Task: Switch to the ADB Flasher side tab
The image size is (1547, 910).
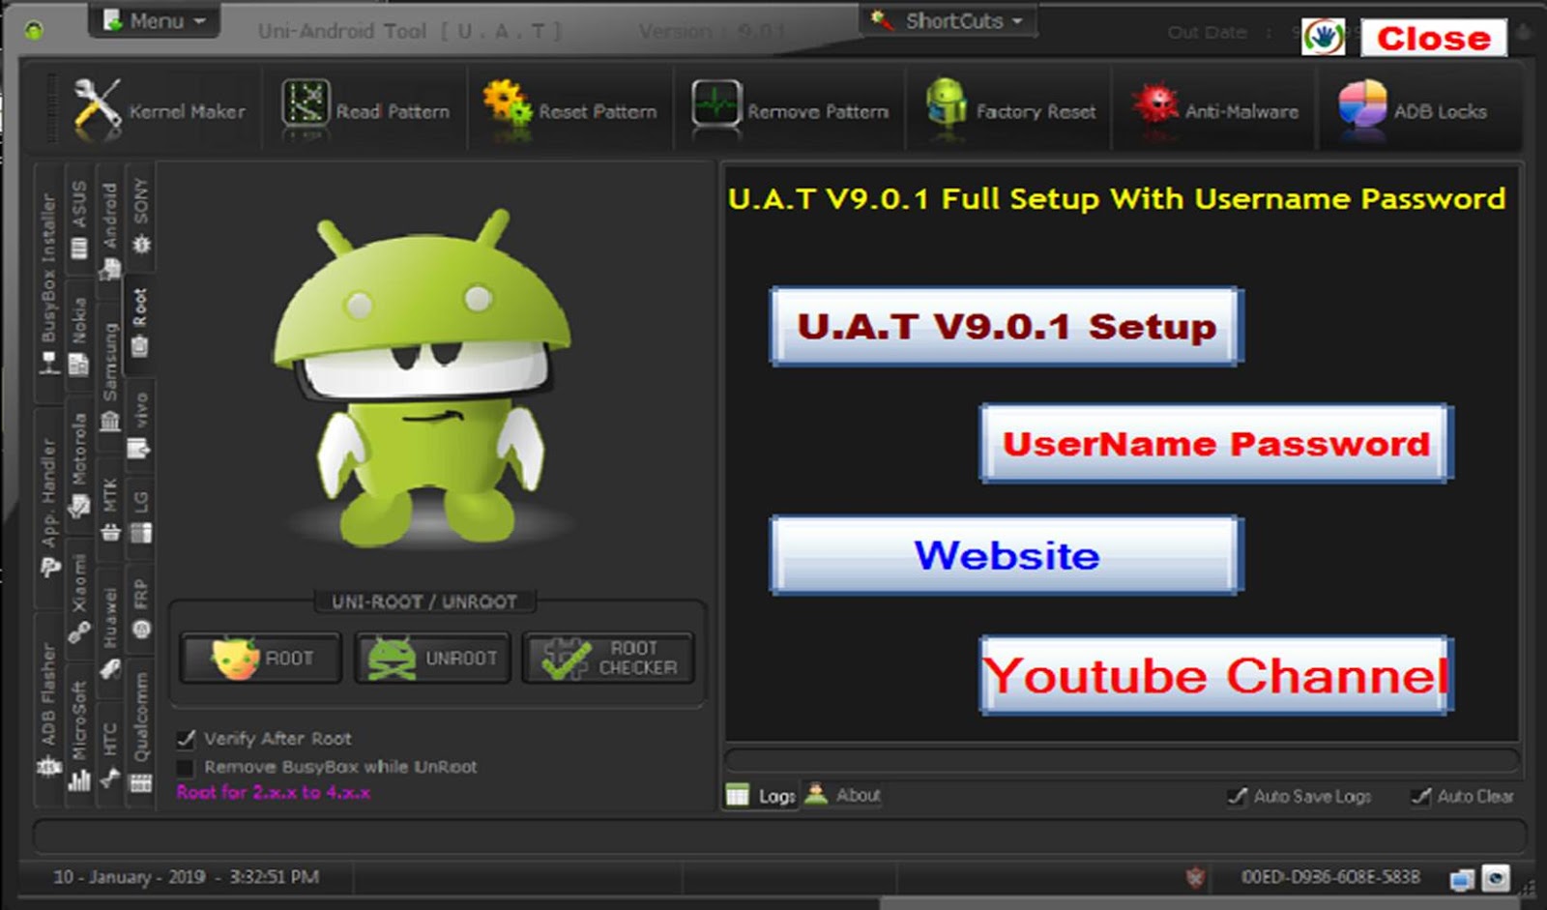Action: click(x=48, y=710)
